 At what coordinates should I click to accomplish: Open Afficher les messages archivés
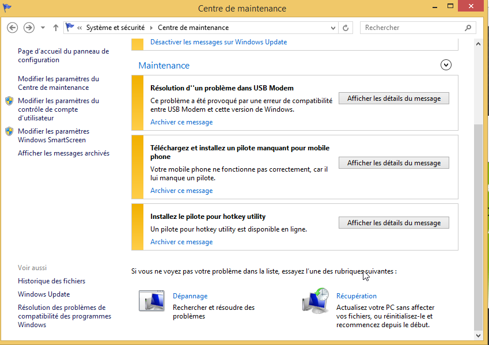(x=63, y=153)
